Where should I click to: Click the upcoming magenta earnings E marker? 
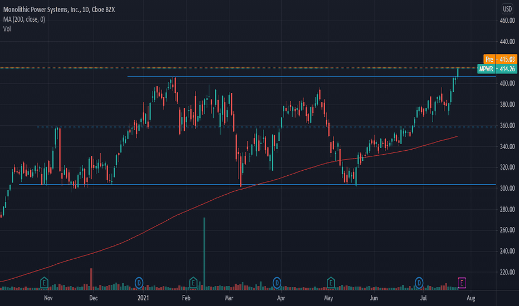point(462,283)
